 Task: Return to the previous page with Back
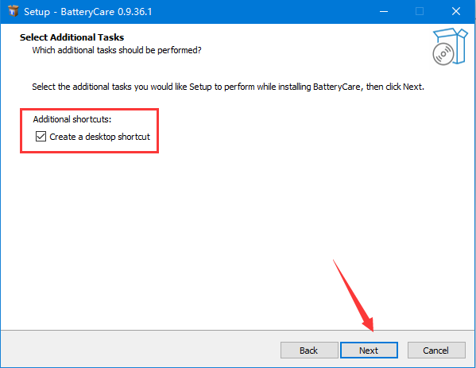pos(309,351)
